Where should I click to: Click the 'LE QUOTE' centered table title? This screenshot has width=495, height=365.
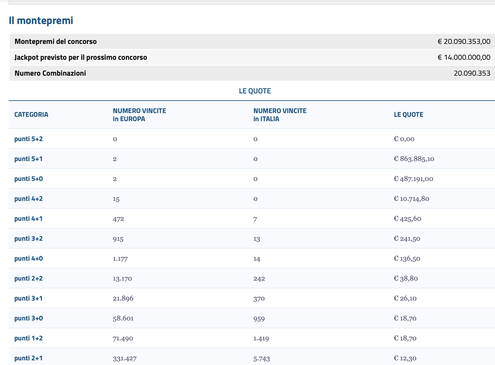coord(255,91)
